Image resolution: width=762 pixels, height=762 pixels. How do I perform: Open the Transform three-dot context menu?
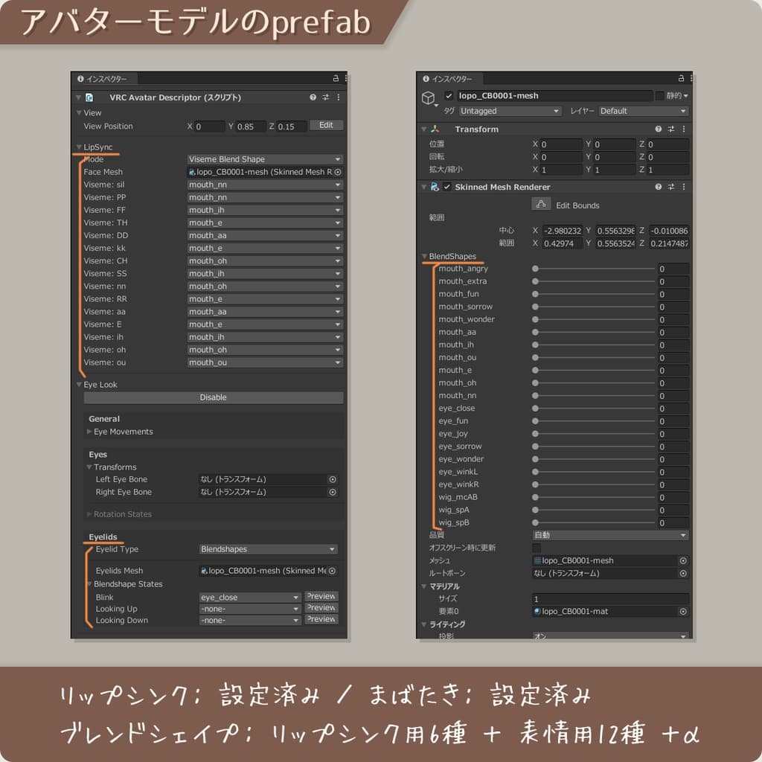click(682, 129)
